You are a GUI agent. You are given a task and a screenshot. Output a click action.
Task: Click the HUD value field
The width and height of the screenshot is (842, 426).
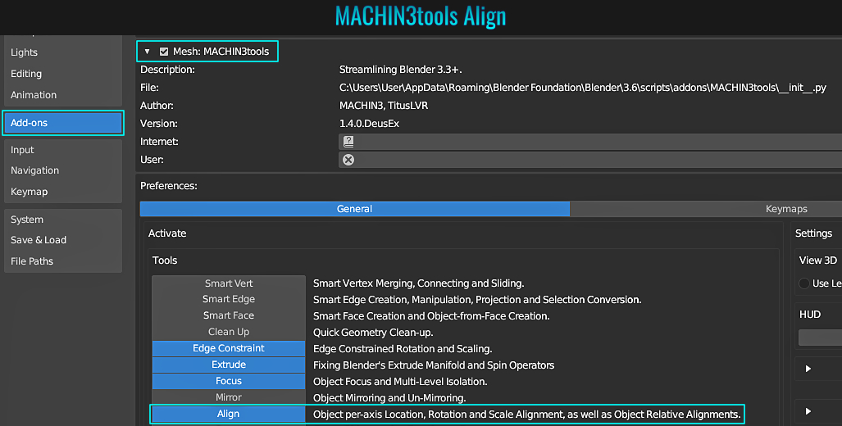(x=820, y=338)
